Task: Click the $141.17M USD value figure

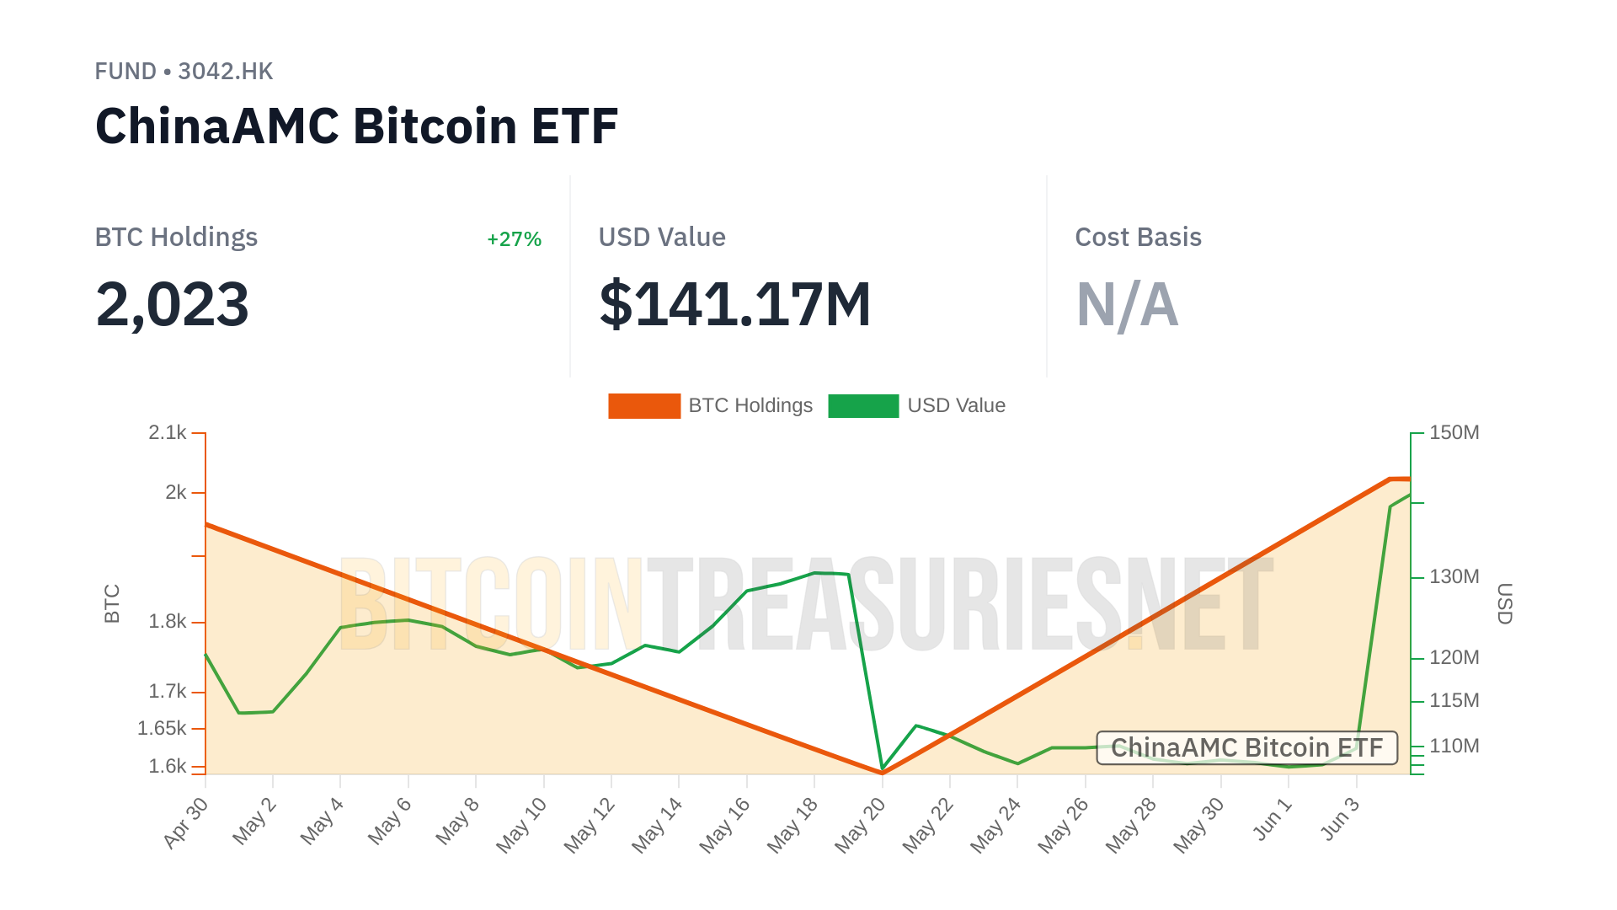Action: tap(734, 304)
